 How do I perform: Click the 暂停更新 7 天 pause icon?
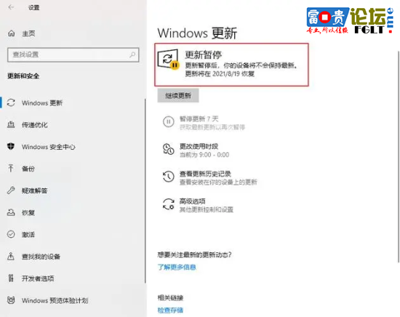(169, 121)
